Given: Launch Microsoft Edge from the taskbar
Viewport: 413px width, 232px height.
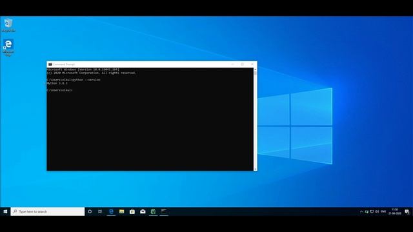Looking at the screenshot, I should pos(111,211).
